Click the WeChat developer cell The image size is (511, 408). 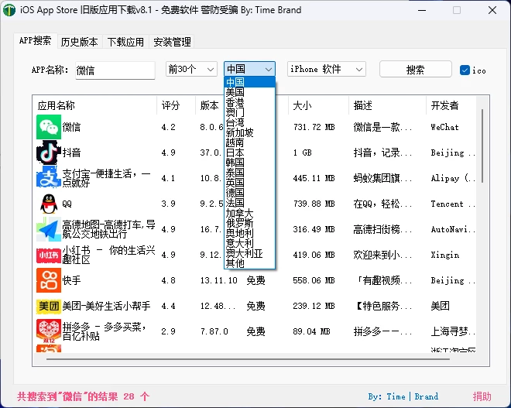444,127
